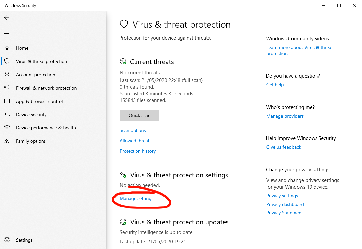Open the Get help link
The height and width of the screenshot is (249, 362).
pyautogui.click(x=275, y=85)
